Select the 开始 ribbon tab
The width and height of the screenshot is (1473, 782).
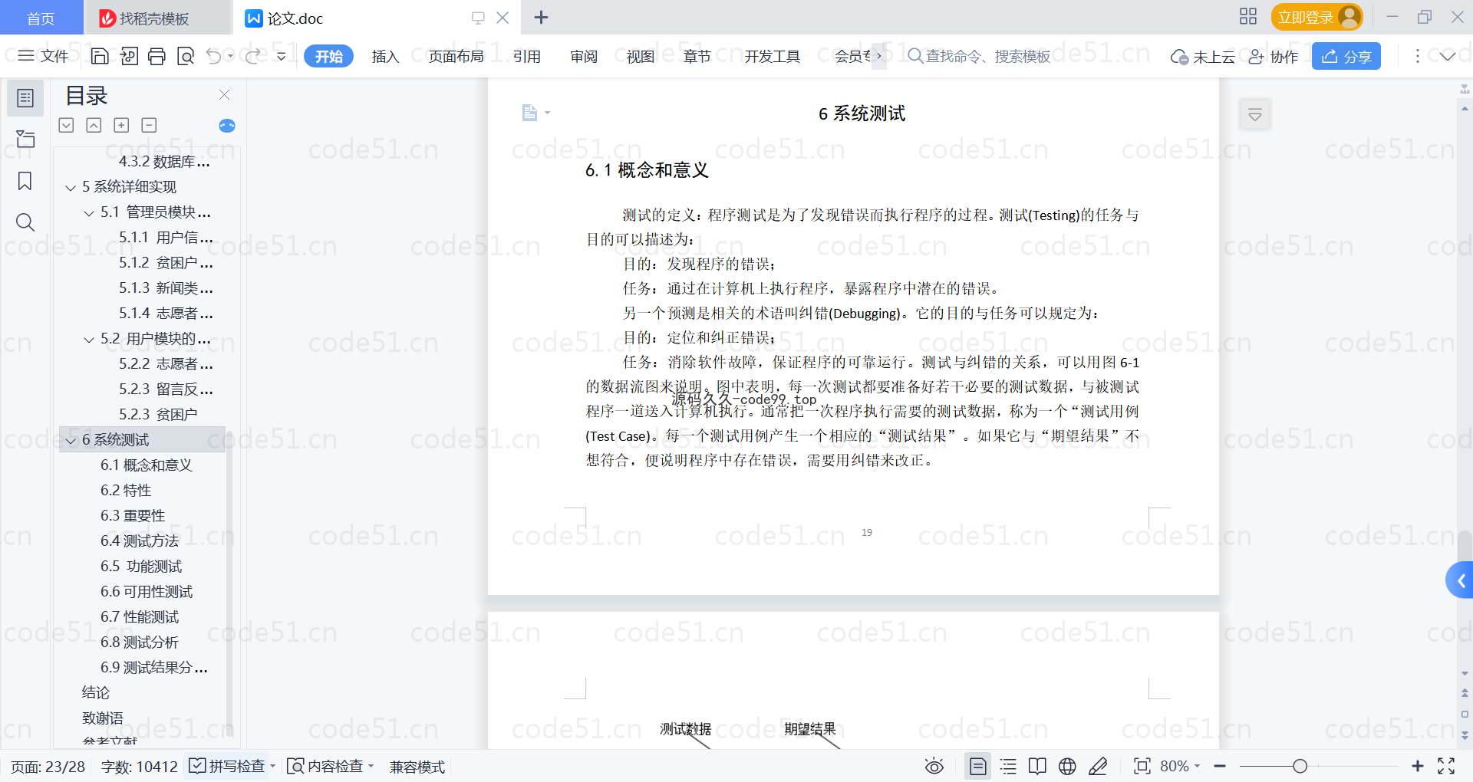click(328, 56)
